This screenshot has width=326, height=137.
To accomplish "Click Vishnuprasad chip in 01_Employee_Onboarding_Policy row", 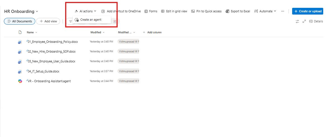I will pos(128,42).
